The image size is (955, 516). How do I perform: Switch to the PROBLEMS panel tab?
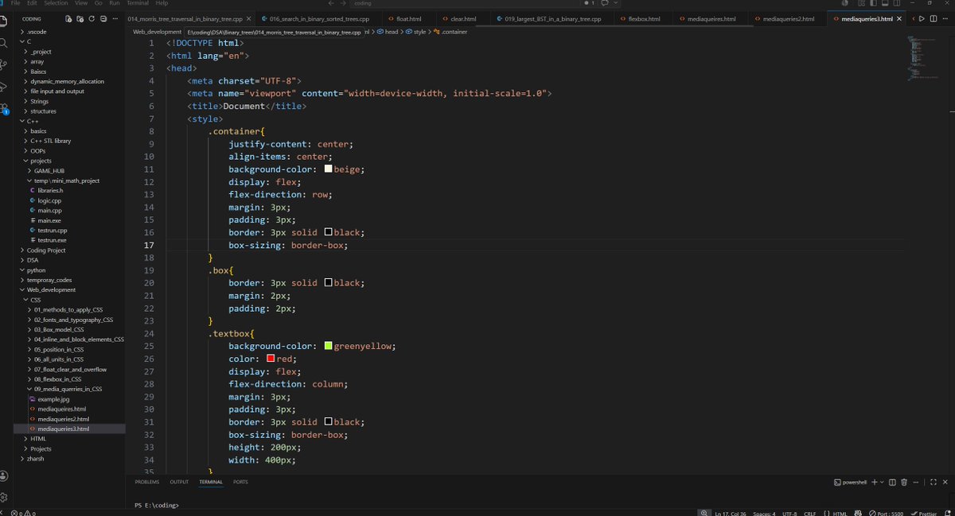coord(147,482)
